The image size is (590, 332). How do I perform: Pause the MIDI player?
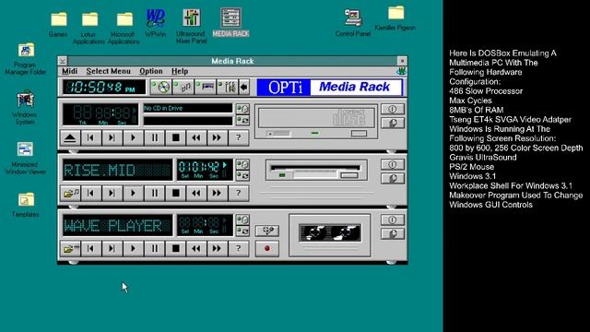pyautogui.click(x=154, y=193)
